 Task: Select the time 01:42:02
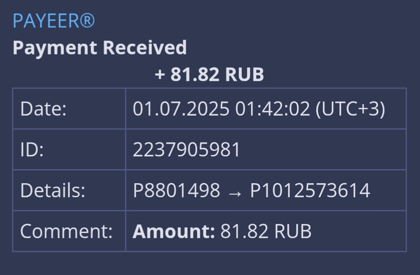272,109
